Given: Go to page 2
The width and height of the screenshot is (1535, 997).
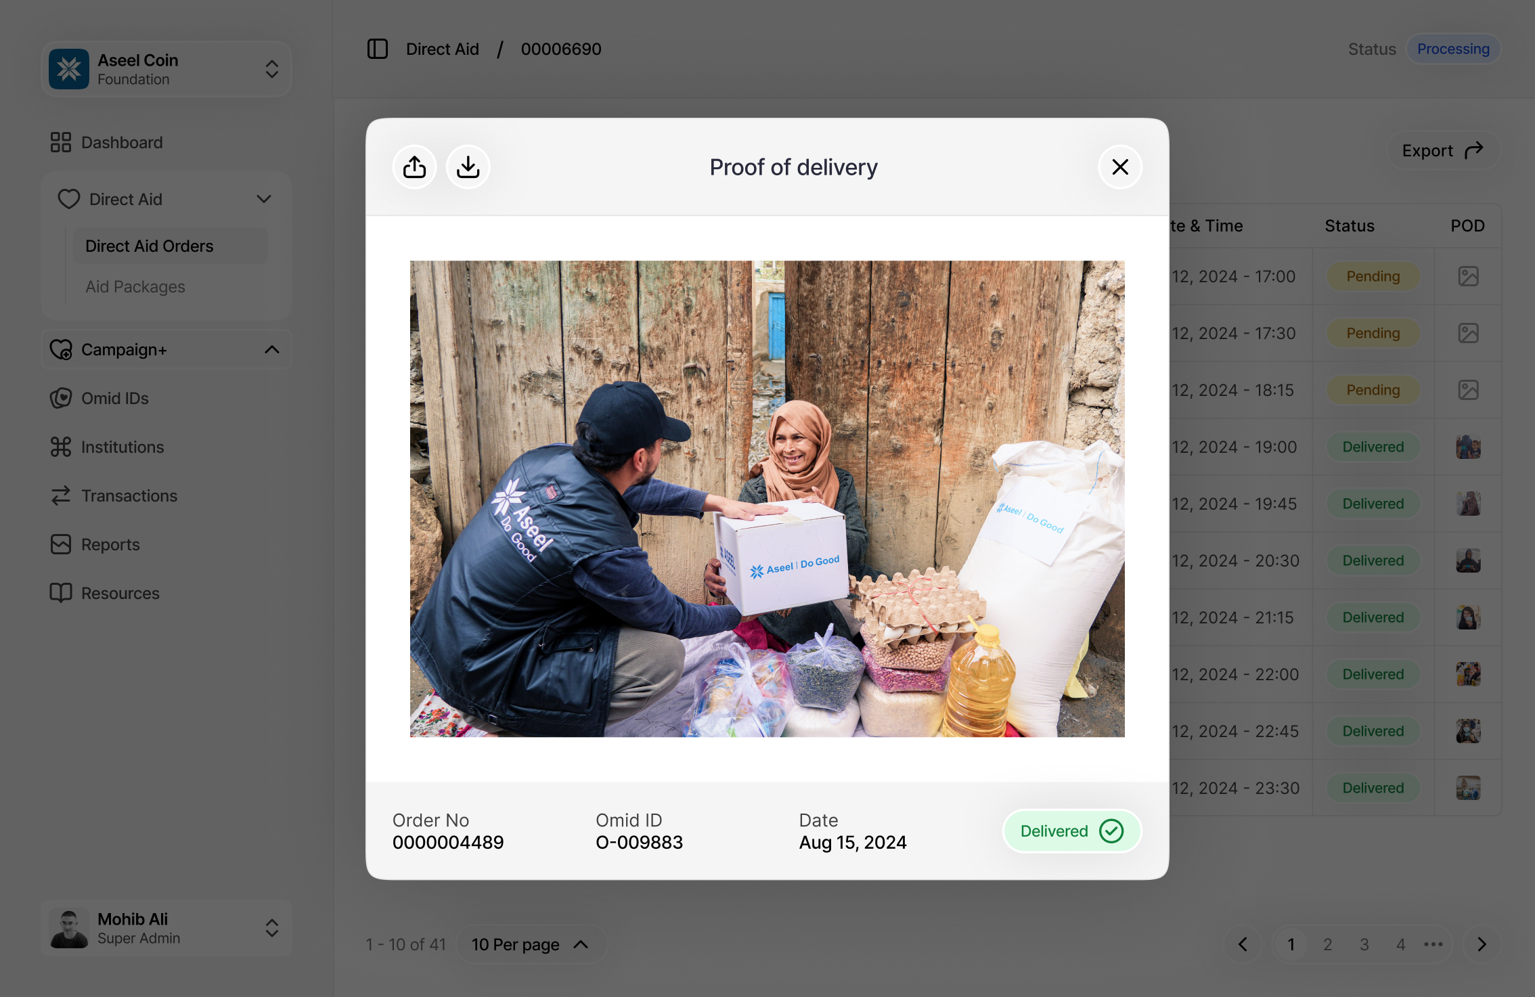Looking at the screenshot, I should [1327, 944].
